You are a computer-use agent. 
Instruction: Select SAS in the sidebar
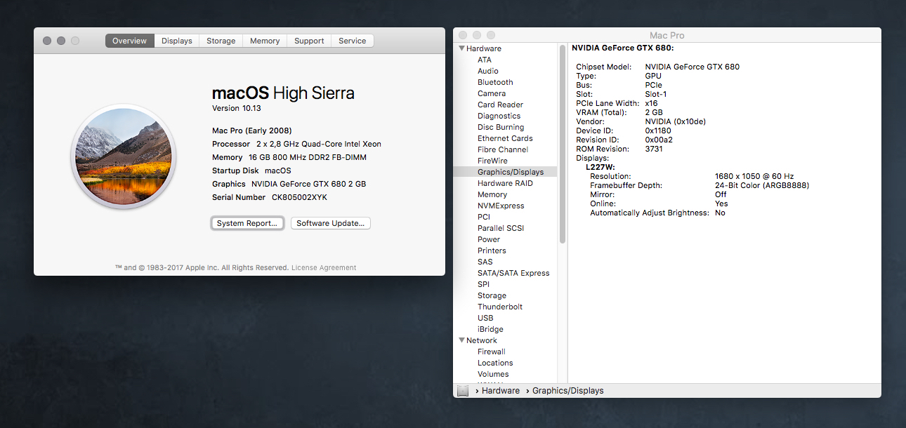485,262
